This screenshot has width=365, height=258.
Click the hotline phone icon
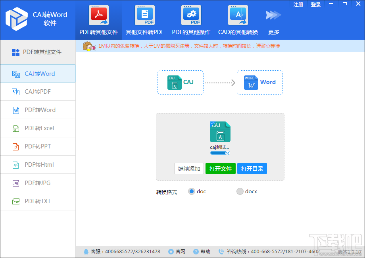click(221, 252)
